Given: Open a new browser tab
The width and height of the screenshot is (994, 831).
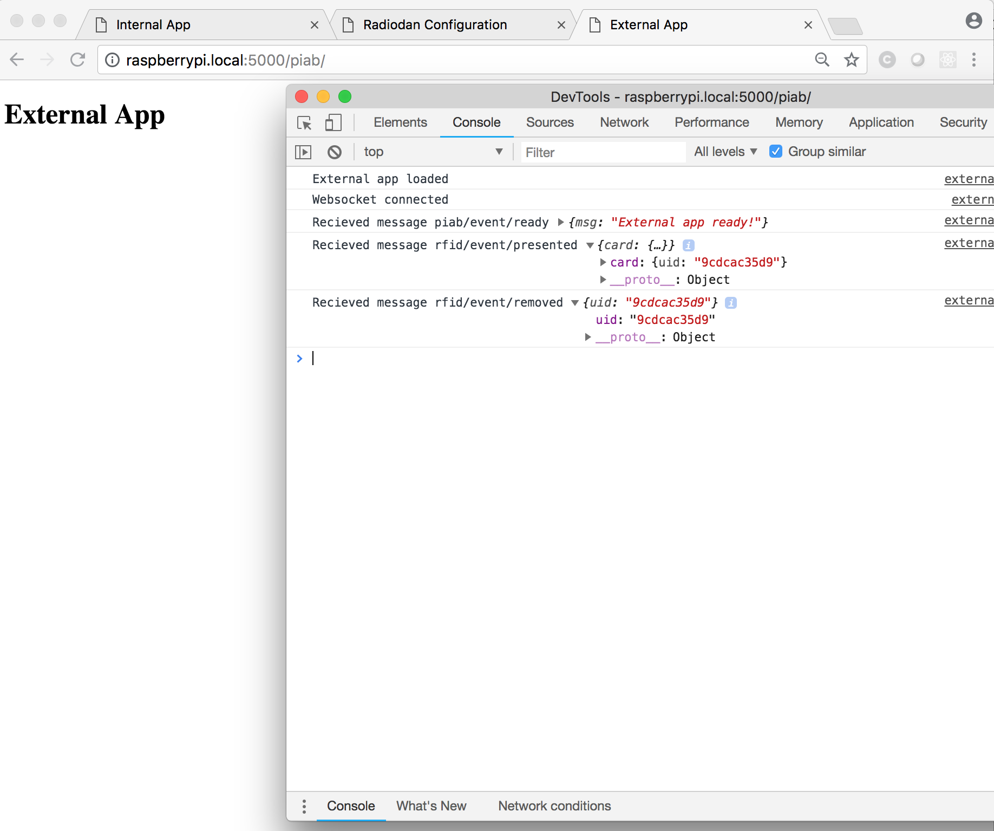Looking at the screenshot, I should click(x=845, y=25).
